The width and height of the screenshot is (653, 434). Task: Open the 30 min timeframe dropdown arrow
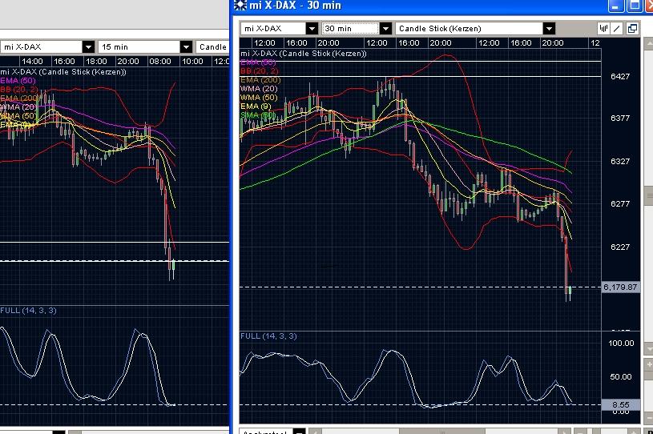(386, 28)
